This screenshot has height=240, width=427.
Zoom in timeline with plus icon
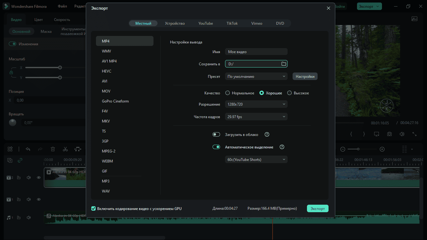pyautogui.click(x=382, y=149)
